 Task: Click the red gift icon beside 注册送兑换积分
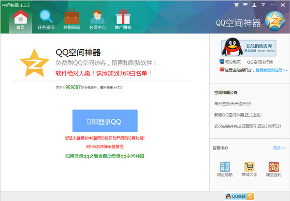[x=222, y=69]
